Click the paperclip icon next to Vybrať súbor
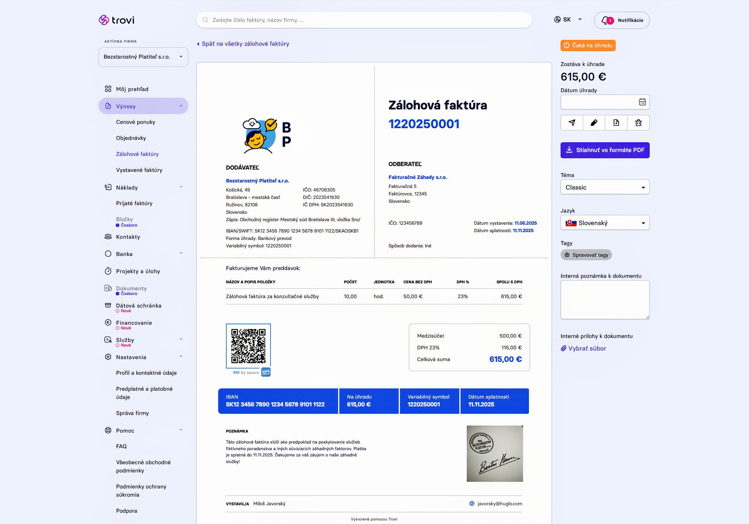This screenshot has height=524, width=749. [x=563, y=349]
